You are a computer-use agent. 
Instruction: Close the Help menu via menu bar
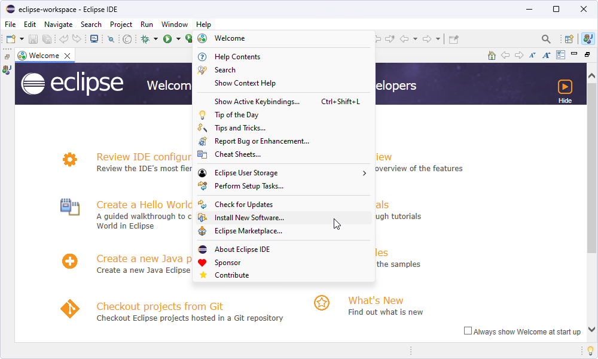(204, 25)
